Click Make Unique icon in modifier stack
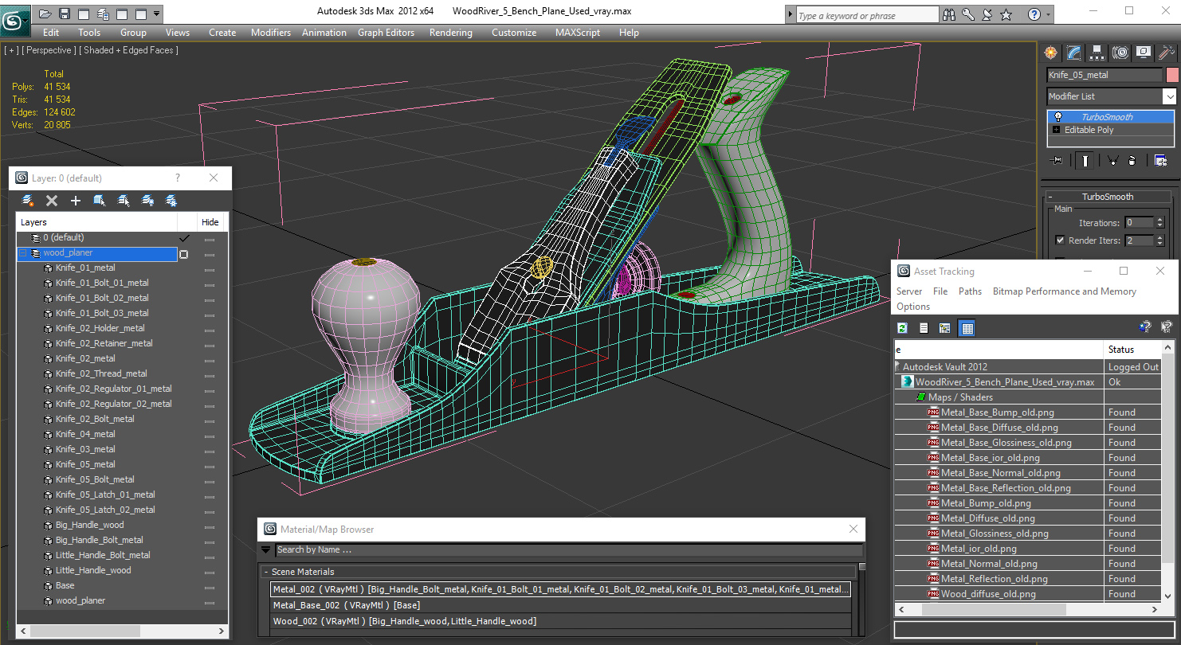The height and width of the screenshot is (645, 1181). (1113, 160)
